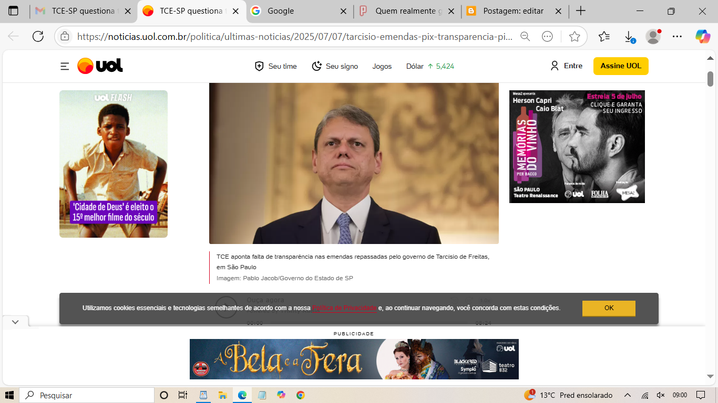Click the UOL logo
Screen dimensions: 718x403
click(x=100, y=66)
